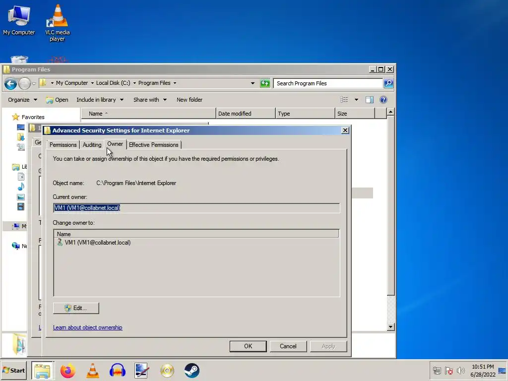Click the volume speaker tray icon
The width and height of the screenshot is (508, 381).
point(460,370)
